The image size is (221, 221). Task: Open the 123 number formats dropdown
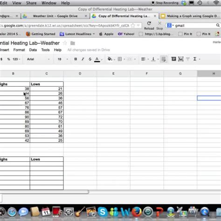click(16, 59)
